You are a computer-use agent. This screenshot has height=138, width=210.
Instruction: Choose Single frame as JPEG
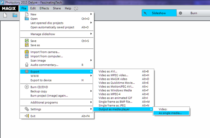[x=124, y=106]
